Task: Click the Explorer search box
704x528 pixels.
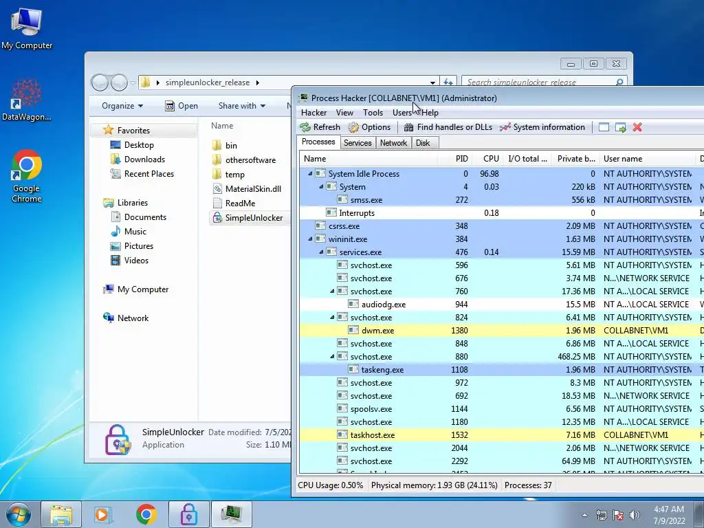Action: pos(544,82)
